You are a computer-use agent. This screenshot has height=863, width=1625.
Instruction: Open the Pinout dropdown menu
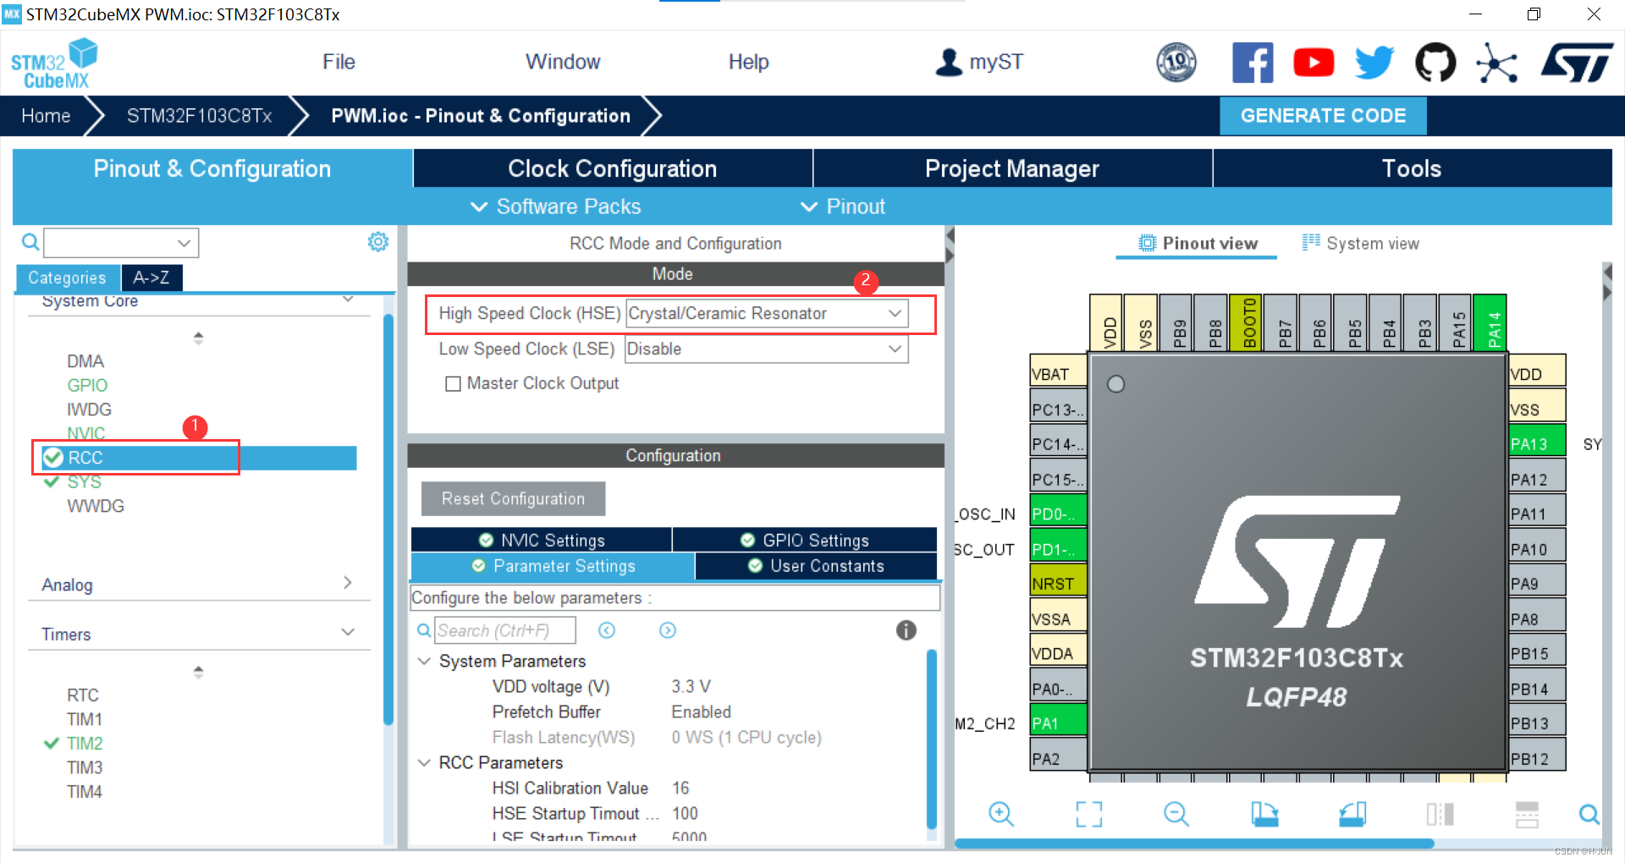click(x=843, y=206)
